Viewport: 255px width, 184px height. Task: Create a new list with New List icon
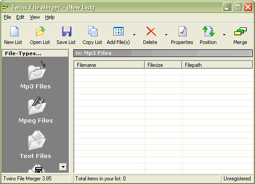pyautogui.click(x=14, y=31)
